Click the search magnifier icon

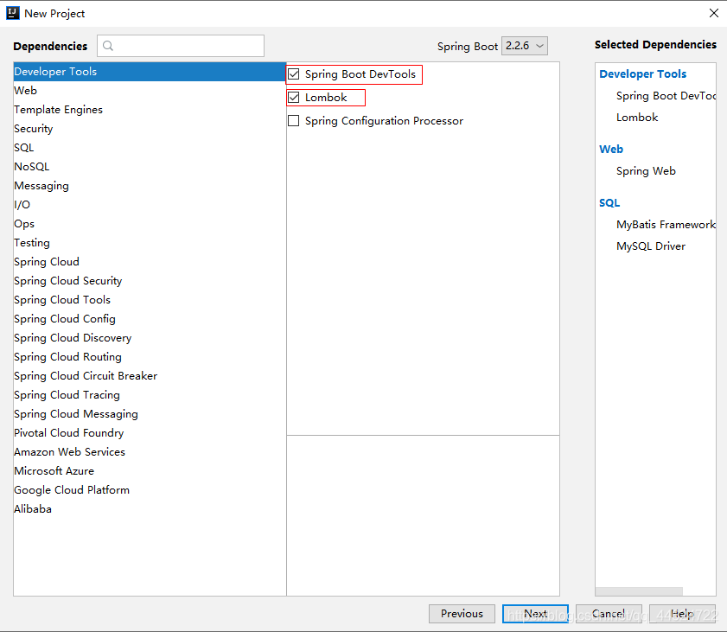point(106,45)
